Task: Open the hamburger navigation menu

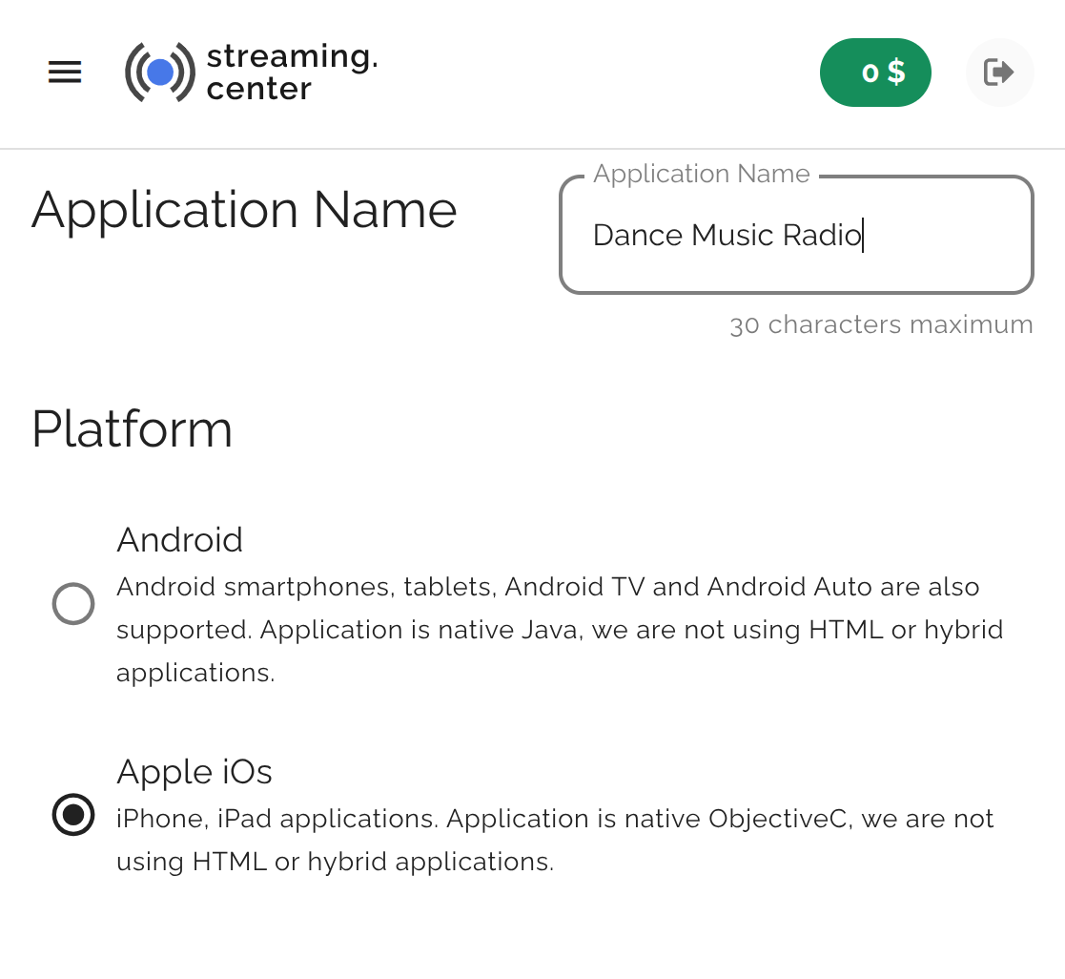Action: point(65,73)
